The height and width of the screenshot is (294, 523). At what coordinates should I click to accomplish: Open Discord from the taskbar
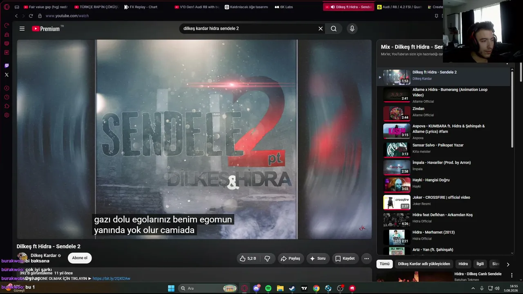[257, 288]
